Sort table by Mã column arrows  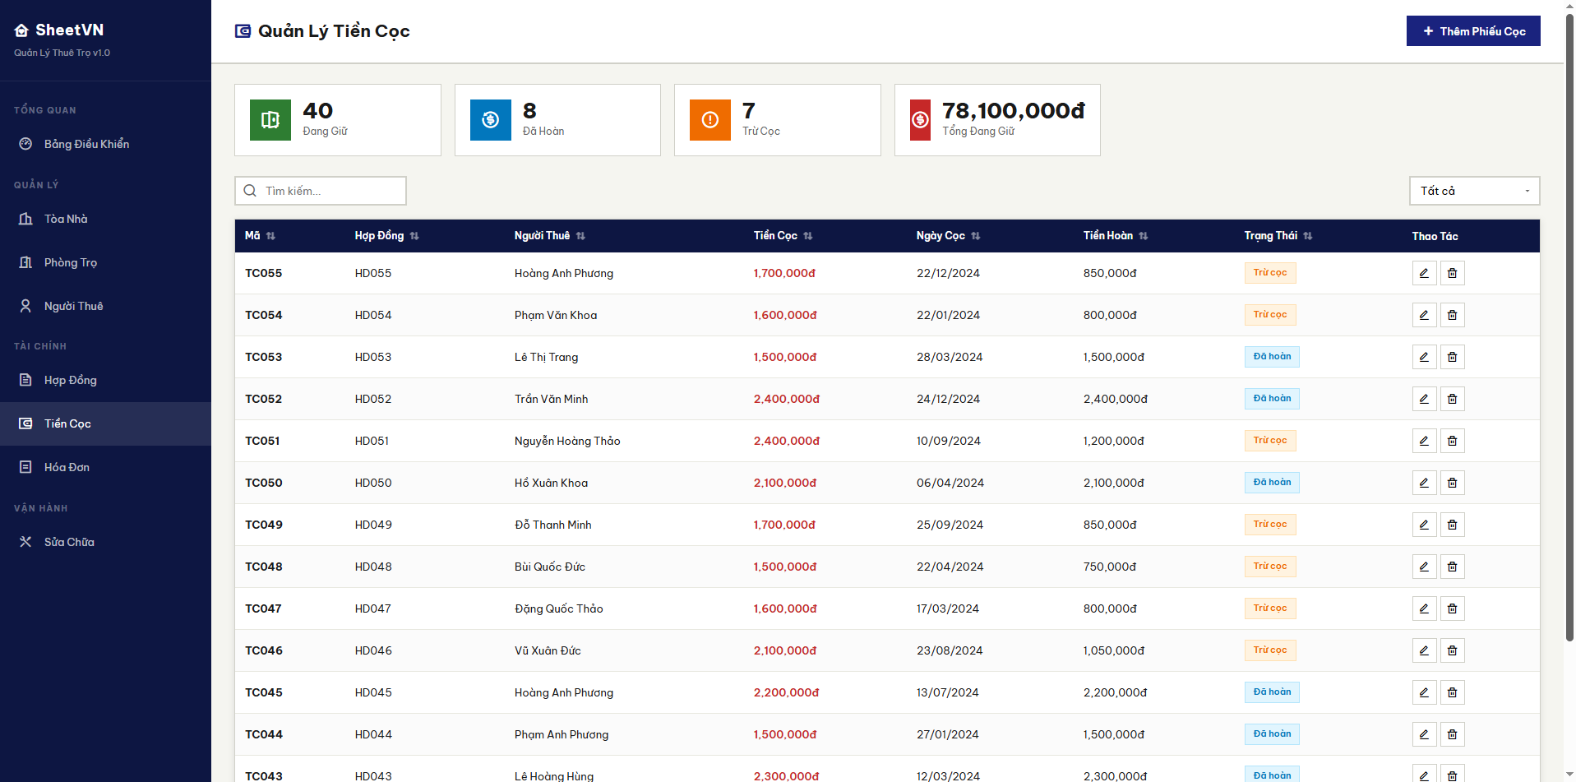[x=270, y=236]
